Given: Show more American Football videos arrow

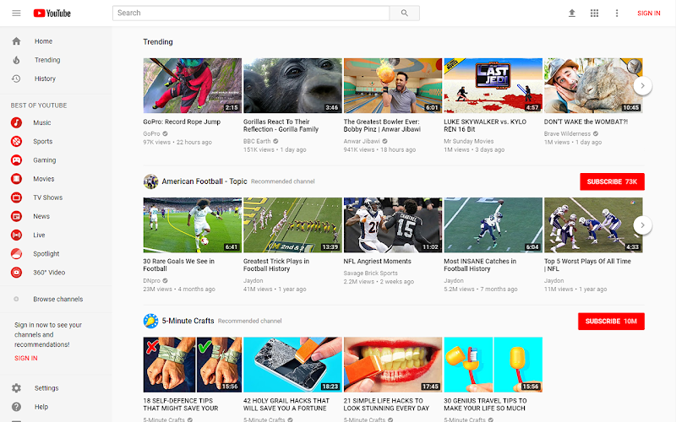Looking at the screenshot, I should pos(642,225).
